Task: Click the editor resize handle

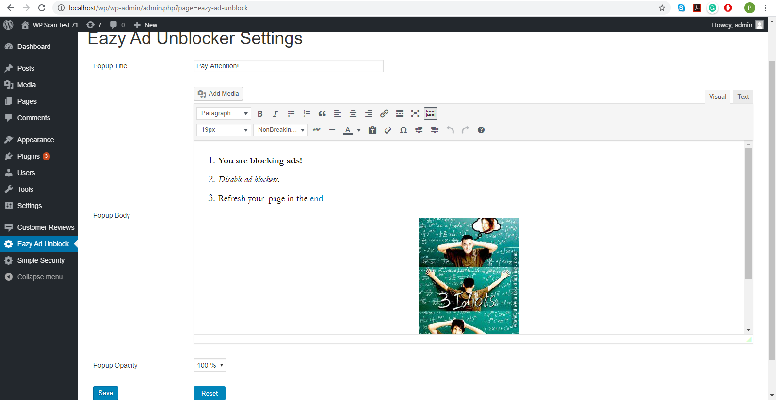Action: 749,339
